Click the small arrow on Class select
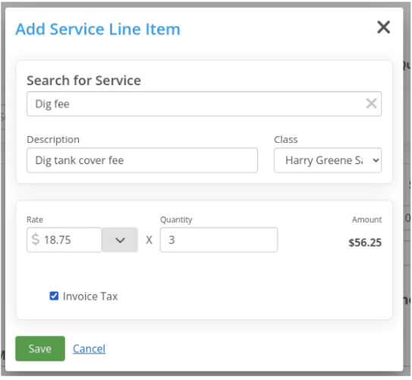The image size is (412, 380). click(x=376, y=160)
